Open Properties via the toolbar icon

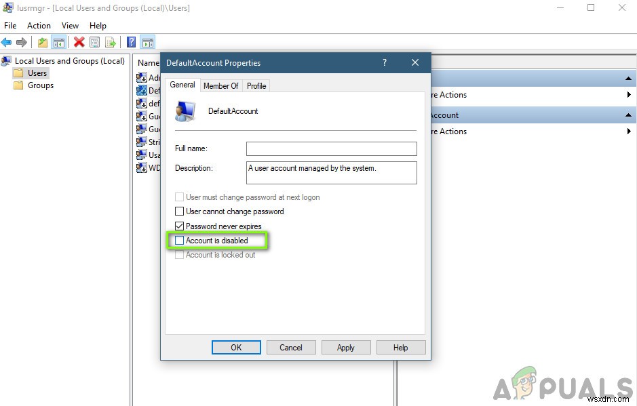(x=95, y=42)
